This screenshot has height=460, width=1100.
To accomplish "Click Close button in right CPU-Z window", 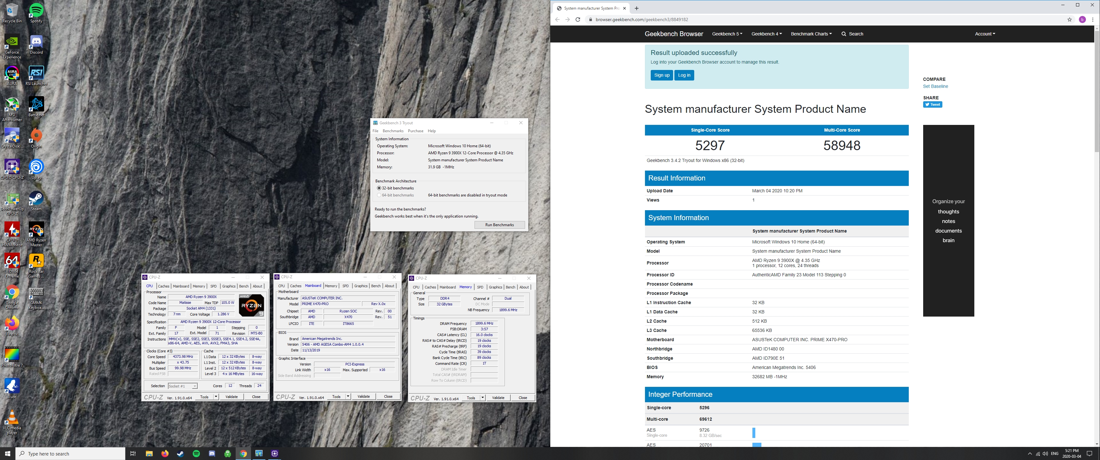I will click(523, 398).
